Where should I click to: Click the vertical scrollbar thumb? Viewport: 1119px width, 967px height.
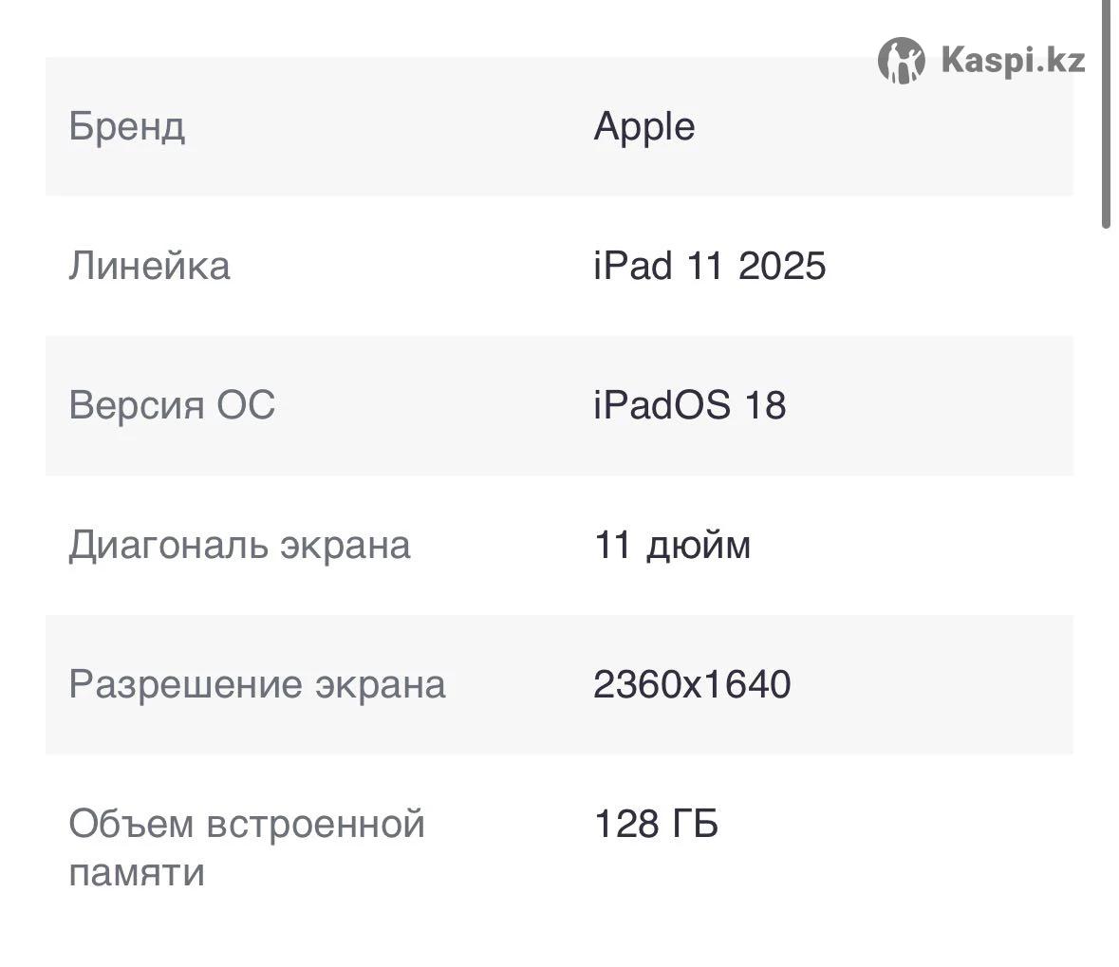tap(1106, 114)
